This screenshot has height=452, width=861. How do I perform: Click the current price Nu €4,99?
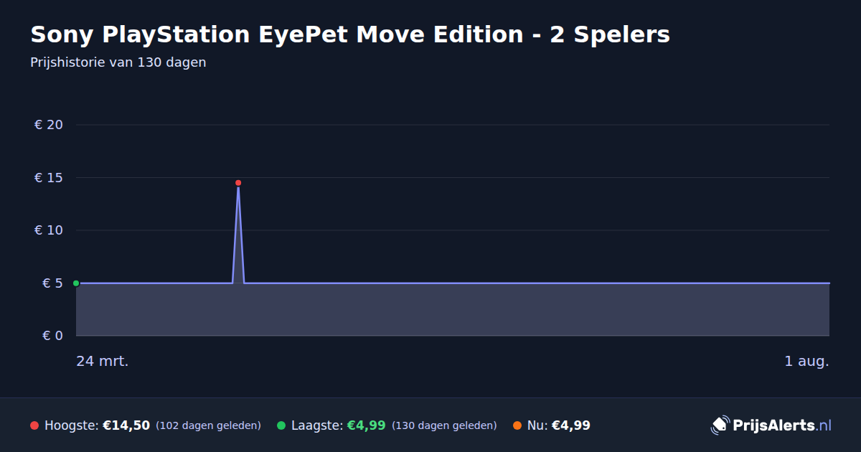(x=559, y=425)
